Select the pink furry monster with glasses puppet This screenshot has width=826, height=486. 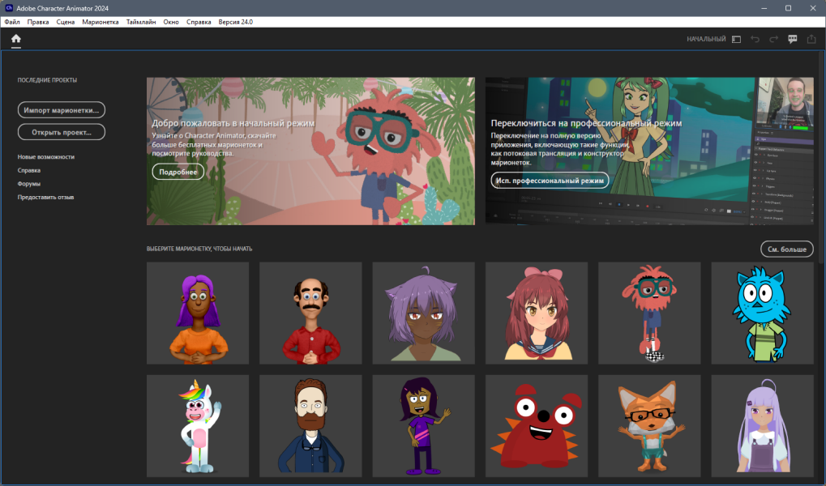click(x=649, y=313)
